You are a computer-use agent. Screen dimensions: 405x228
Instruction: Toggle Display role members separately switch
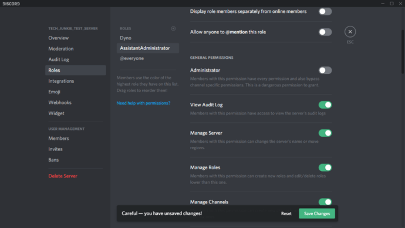tap(325, 11)
